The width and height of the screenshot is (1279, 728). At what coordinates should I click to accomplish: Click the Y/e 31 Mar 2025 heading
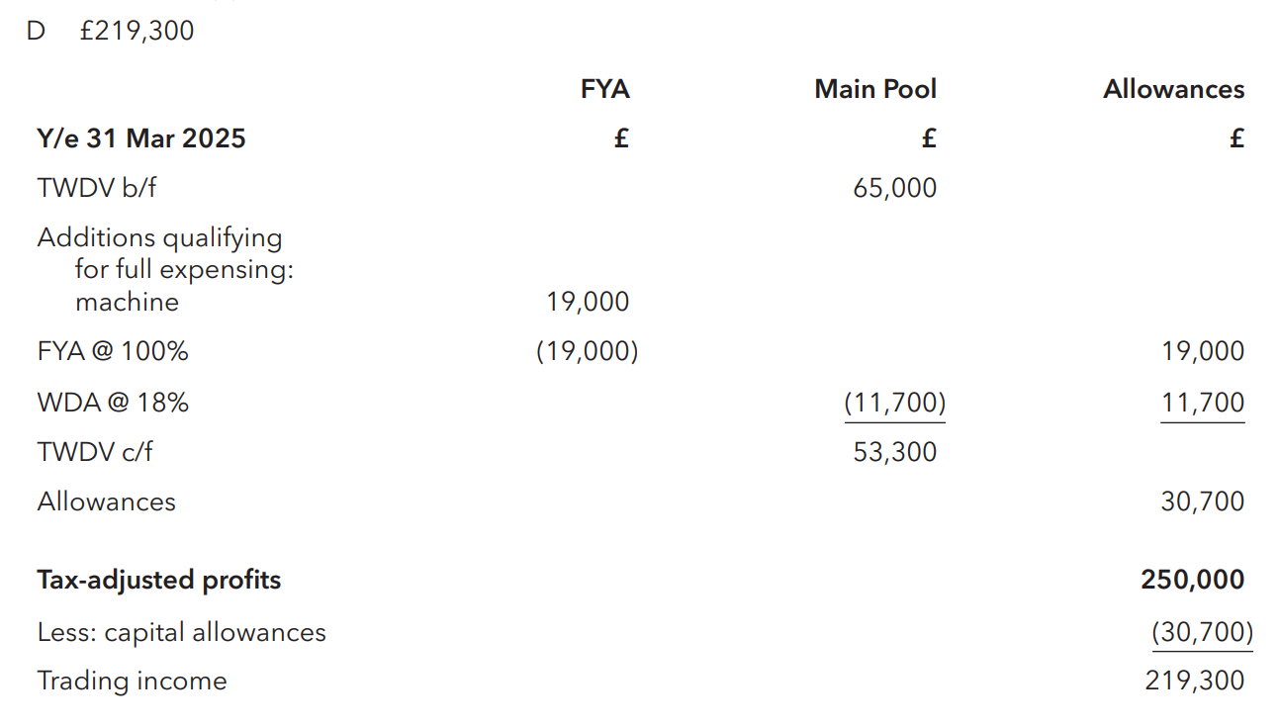pyautogui.click(x=141, y=138)
